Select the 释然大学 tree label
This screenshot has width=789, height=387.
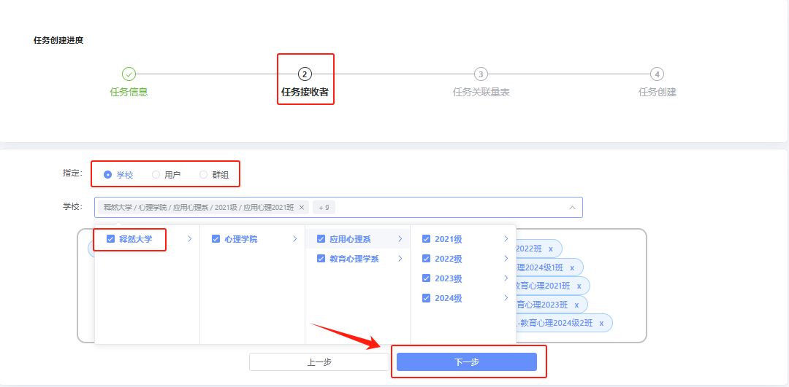[x=135, y=239]
